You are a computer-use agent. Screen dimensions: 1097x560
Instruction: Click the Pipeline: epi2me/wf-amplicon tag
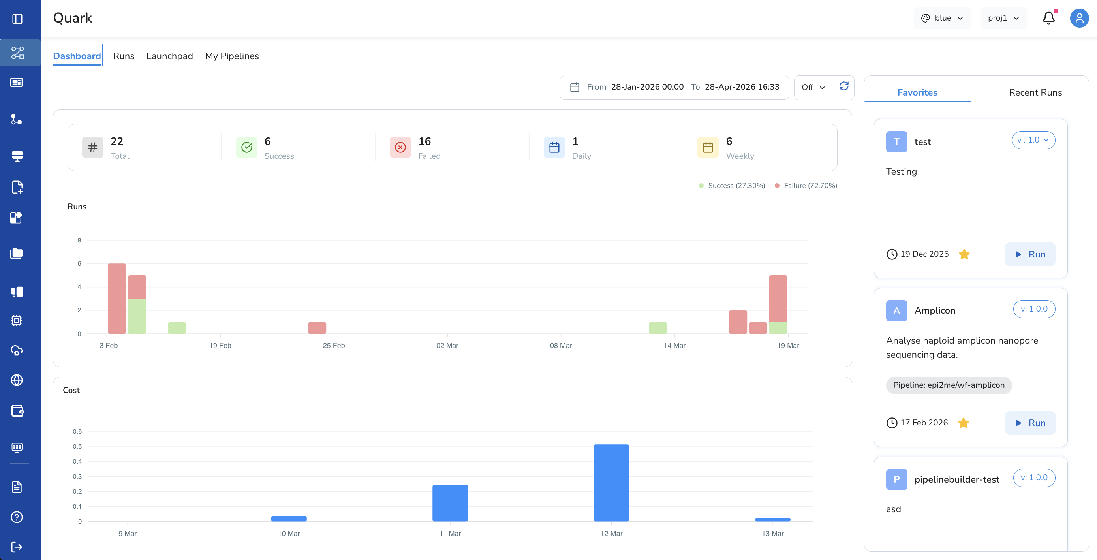[x=949, y=385]
